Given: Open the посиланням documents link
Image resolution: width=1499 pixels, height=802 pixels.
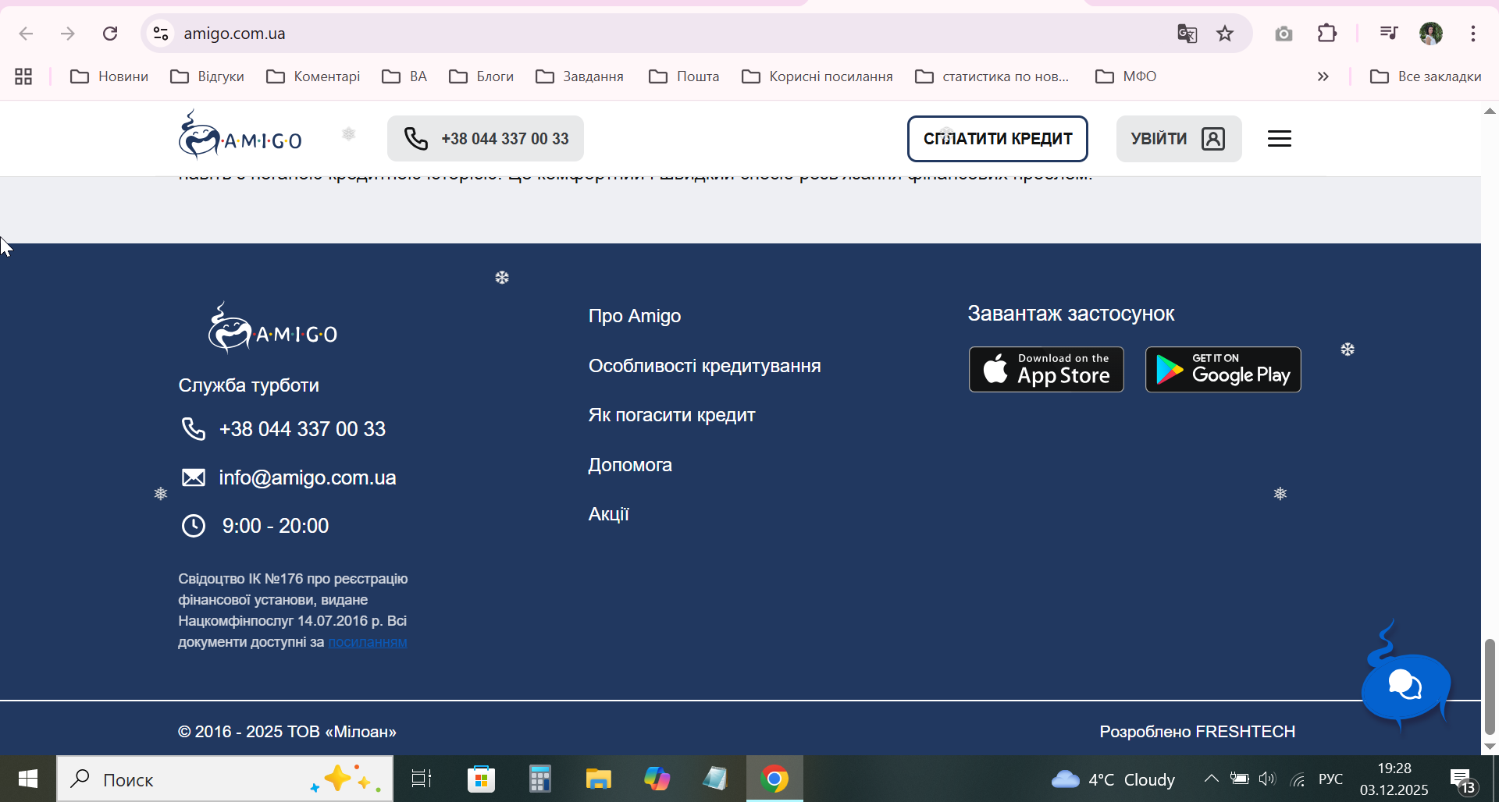Looking at the screenshot, I should (x=368, y=642).
